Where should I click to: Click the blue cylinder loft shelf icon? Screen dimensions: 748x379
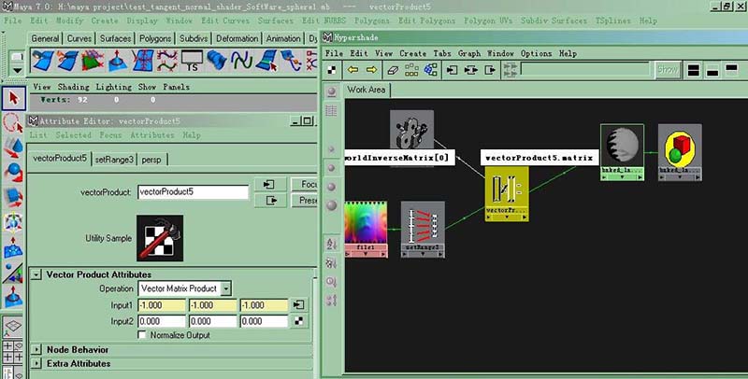pyautogui.click(x=216, y=61)
